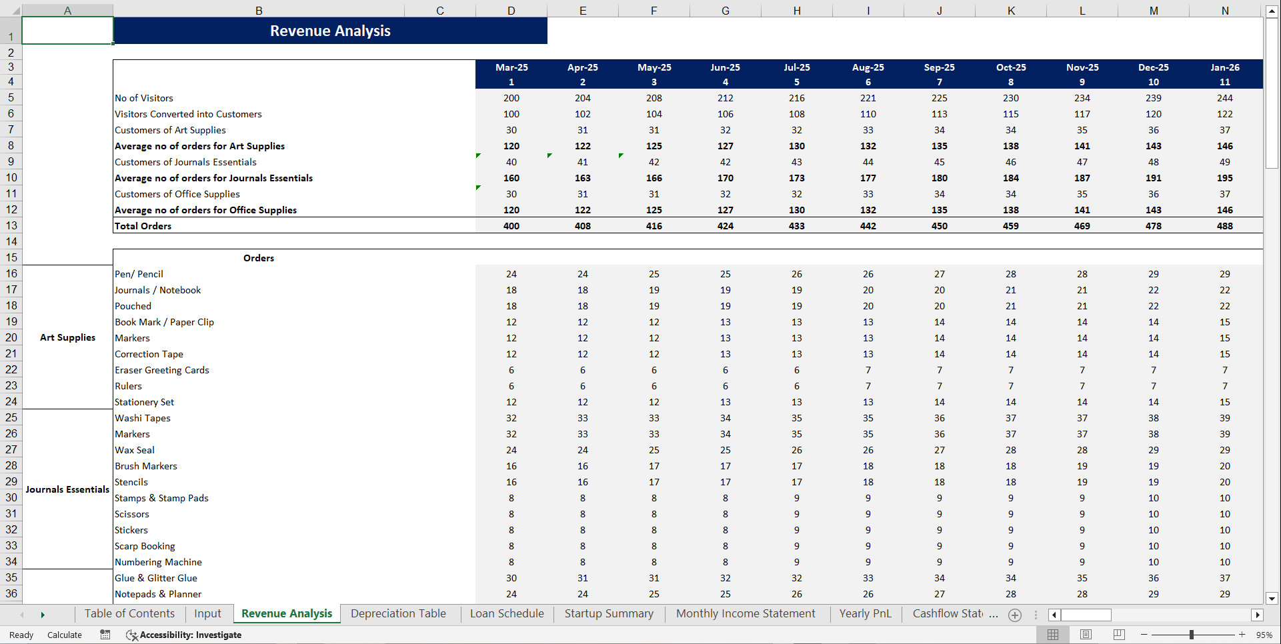The image size is (1281, 644).
Task: Select the column D header
Action: pyautogui.click(x=511, y=10)
